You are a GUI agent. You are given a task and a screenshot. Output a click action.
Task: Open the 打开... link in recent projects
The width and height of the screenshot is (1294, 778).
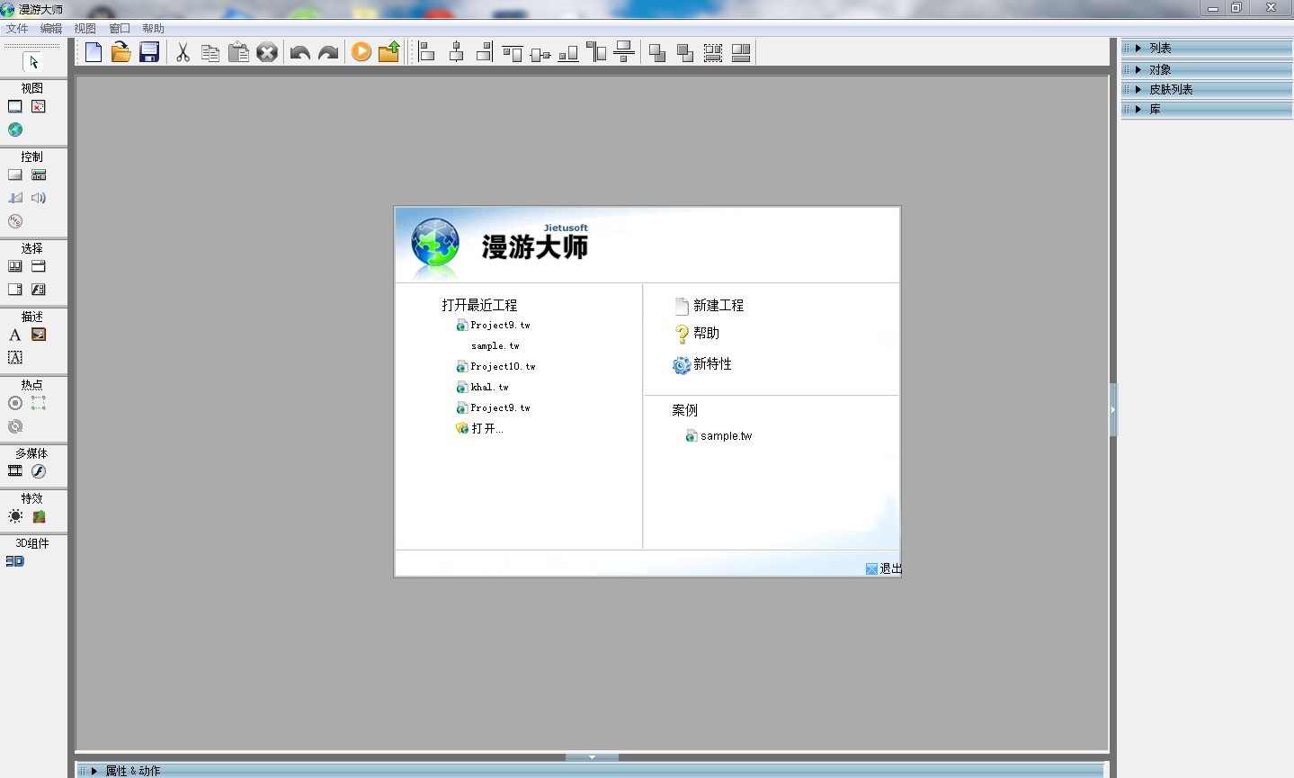point(479,429)
